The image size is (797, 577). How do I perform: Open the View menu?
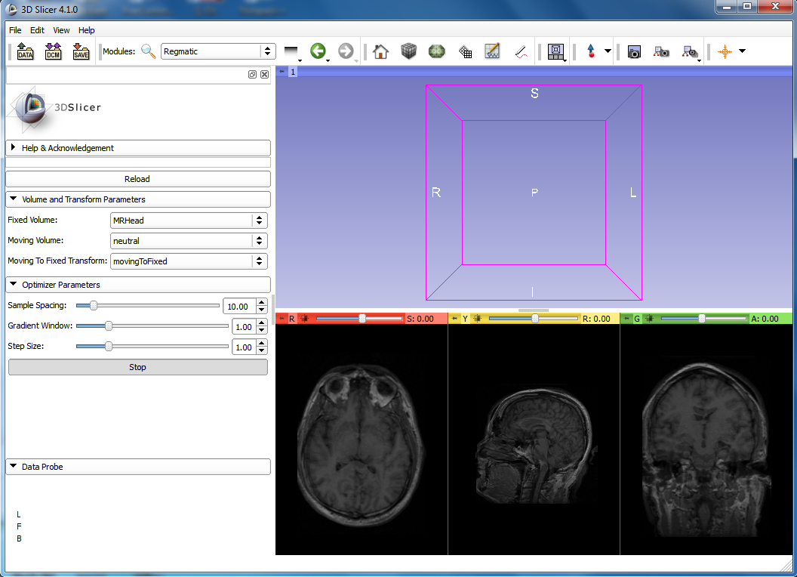(x=61, y=30)
